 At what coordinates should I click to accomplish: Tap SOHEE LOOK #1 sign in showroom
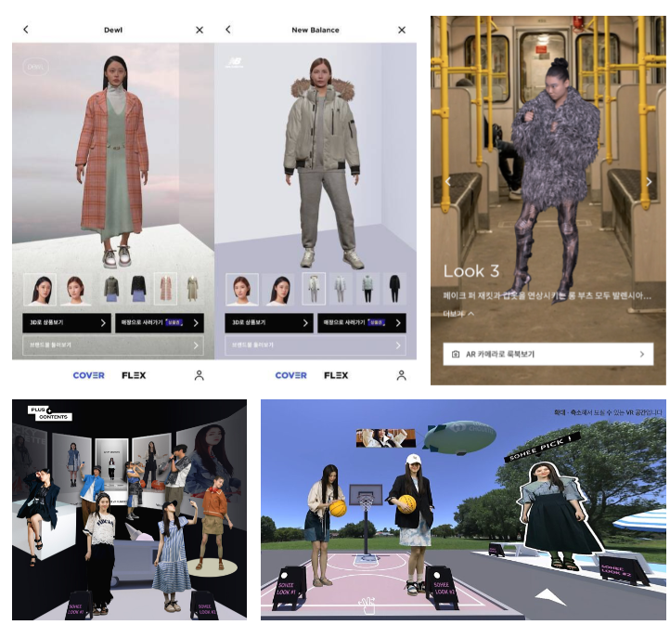coord(79,604)
